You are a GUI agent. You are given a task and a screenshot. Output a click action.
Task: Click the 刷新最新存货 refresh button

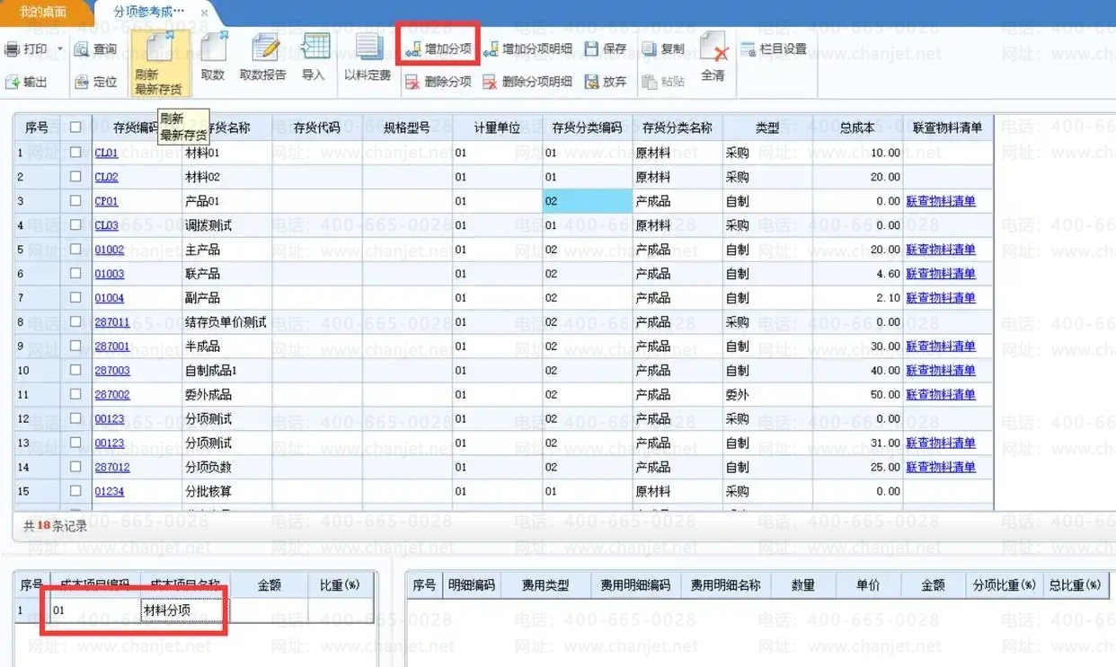158,61
